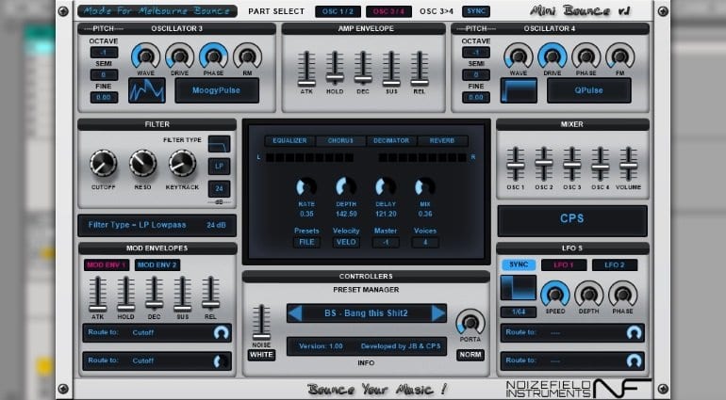Click the mixer VOLUME slider

628,164
